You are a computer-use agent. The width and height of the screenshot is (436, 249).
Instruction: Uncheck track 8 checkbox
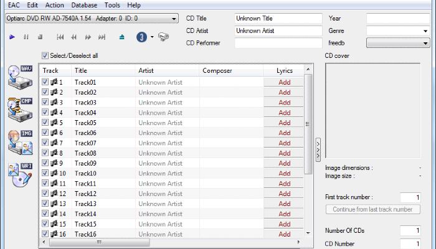tap(45, 153)
